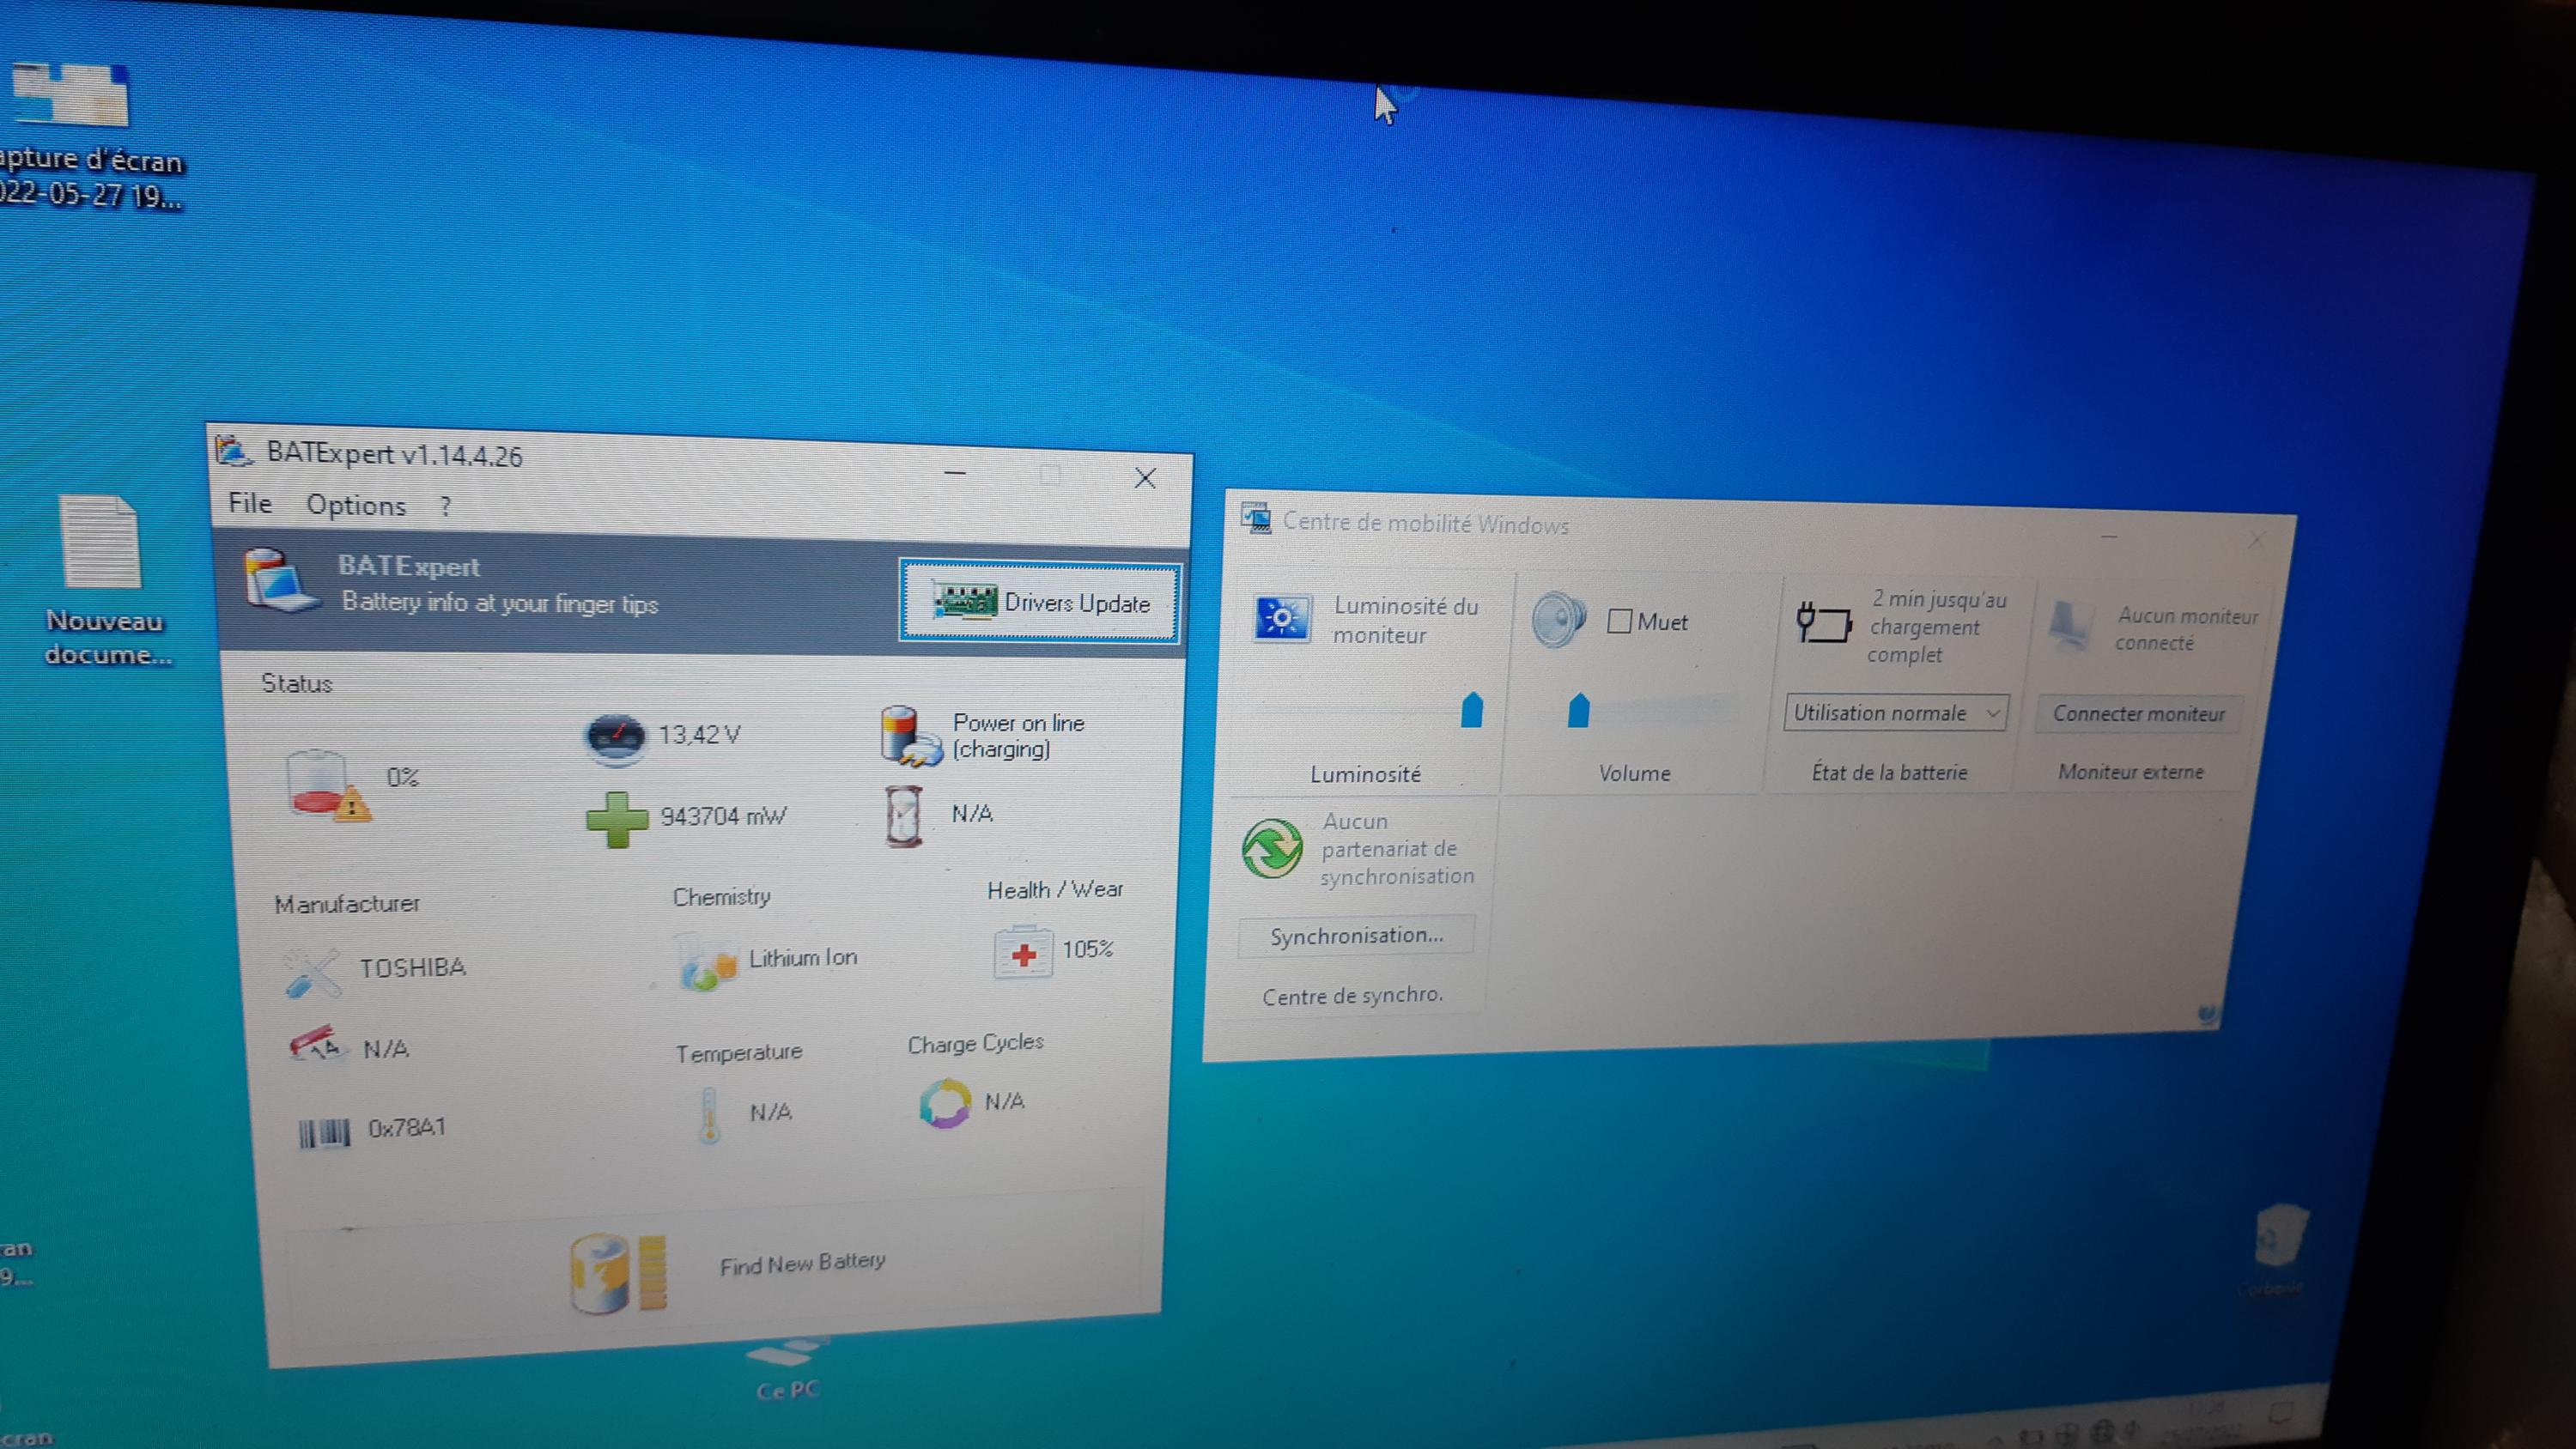Click the green sync partnership icon

1272,849
